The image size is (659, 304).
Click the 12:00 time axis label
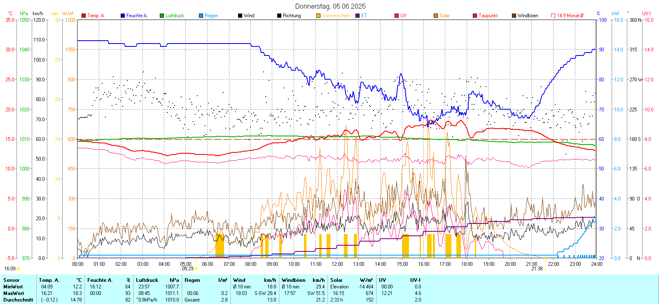(x=337, y=264)
